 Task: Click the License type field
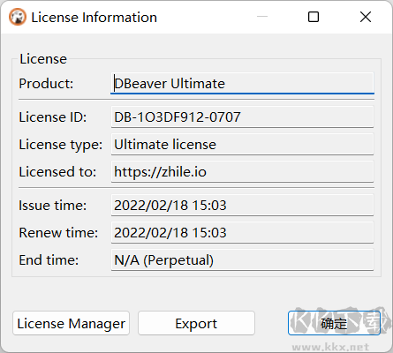pyautogui.click(x=242, y=145)
